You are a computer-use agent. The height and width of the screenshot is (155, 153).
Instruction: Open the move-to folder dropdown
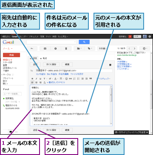click(x=79, y=48)
